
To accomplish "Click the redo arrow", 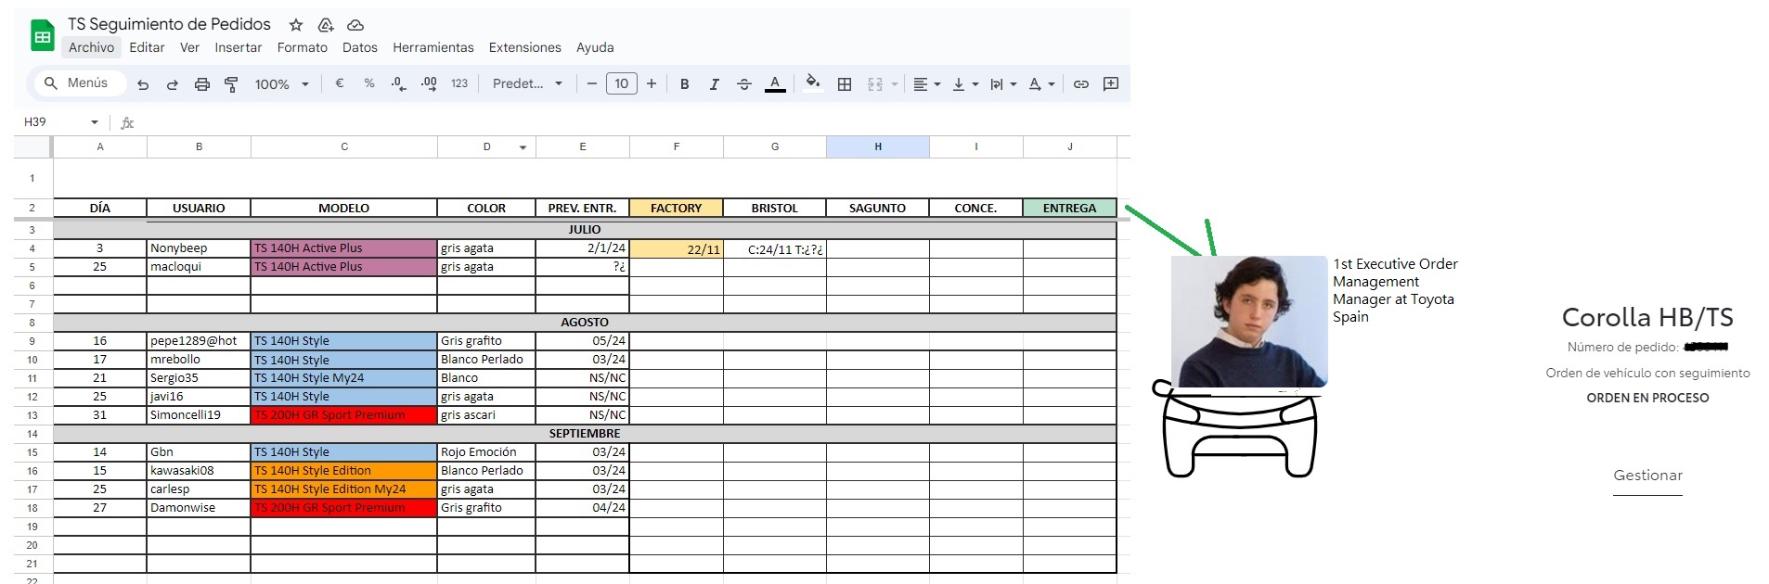I will tap(173, 84).
